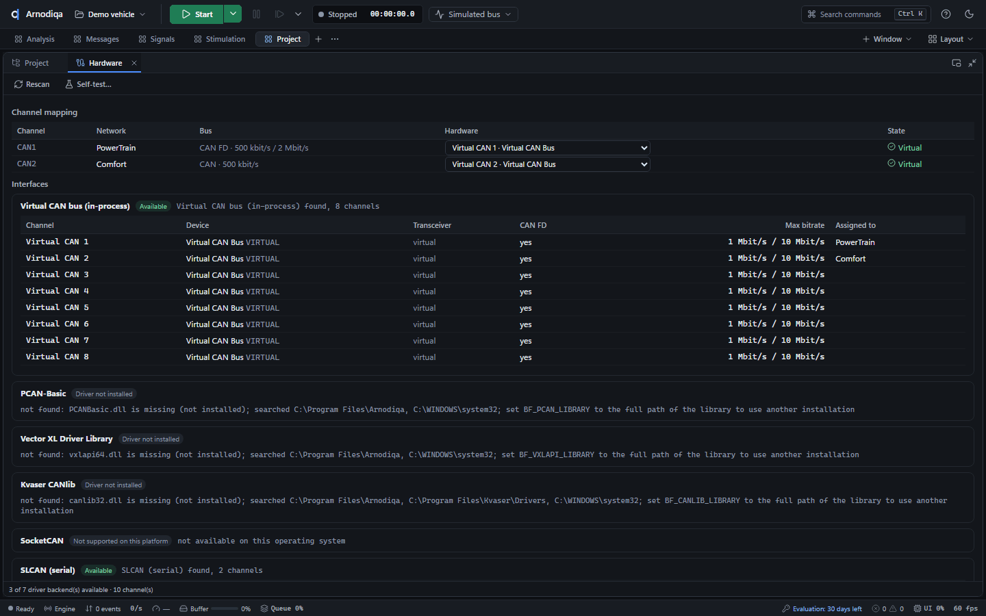Switch to the Analysis tab
The image size is (986, 616).
click(x=34, y=39)
